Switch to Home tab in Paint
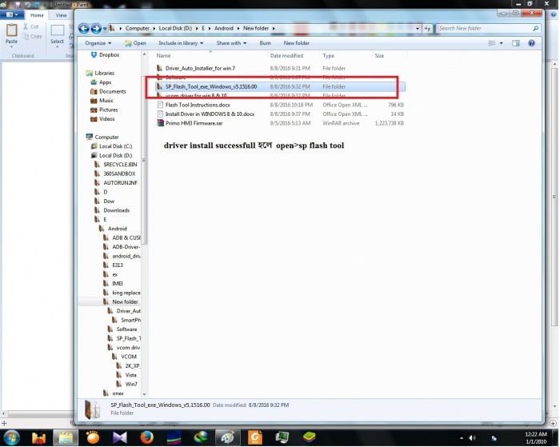This screenshot has height=447, width=560. tap(37, 15)
